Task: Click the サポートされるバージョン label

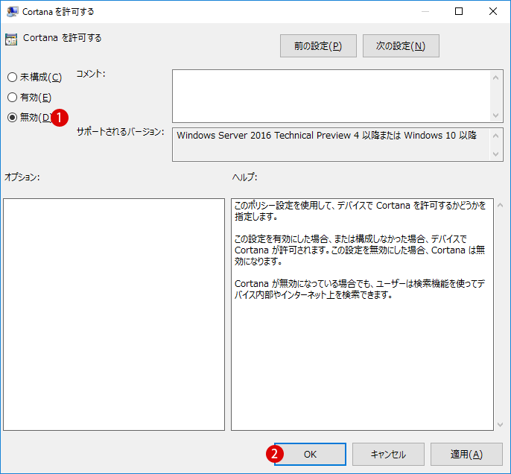Action: [x=120, y=132]
